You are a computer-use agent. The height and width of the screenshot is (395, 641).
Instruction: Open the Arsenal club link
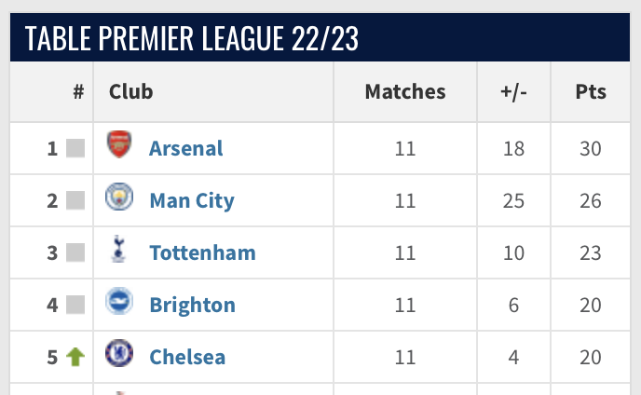pyautogui.click(x=186, y=148)
